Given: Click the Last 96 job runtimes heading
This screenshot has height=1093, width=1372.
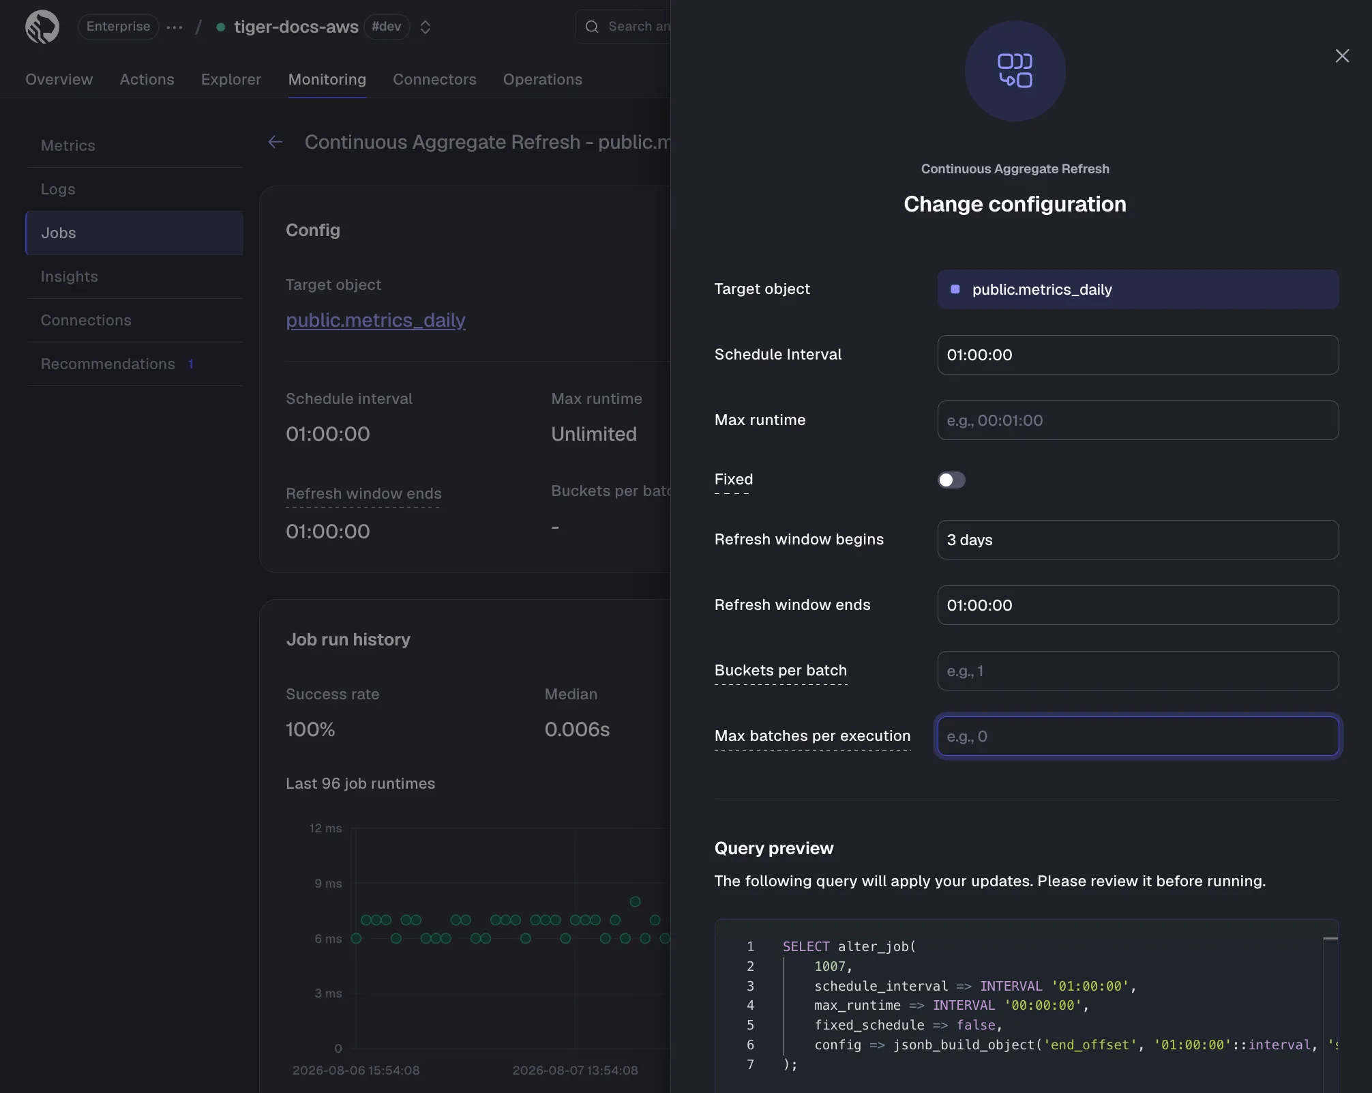Looking at the screenshot, I should (360, 783).
